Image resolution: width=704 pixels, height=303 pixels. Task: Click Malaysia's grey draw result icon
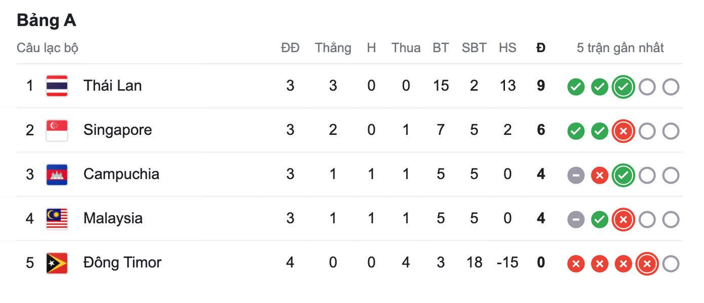[x=576, y=220]
